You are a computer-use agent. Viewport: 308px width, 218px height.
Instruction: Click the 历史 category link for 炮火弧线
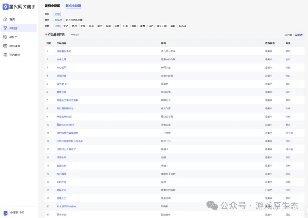pos(288,174)
